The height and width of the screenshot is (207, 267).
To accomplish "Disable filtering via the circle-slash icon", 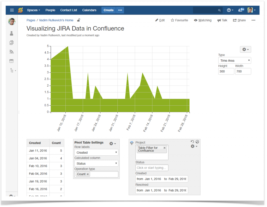I will [197, 141].
